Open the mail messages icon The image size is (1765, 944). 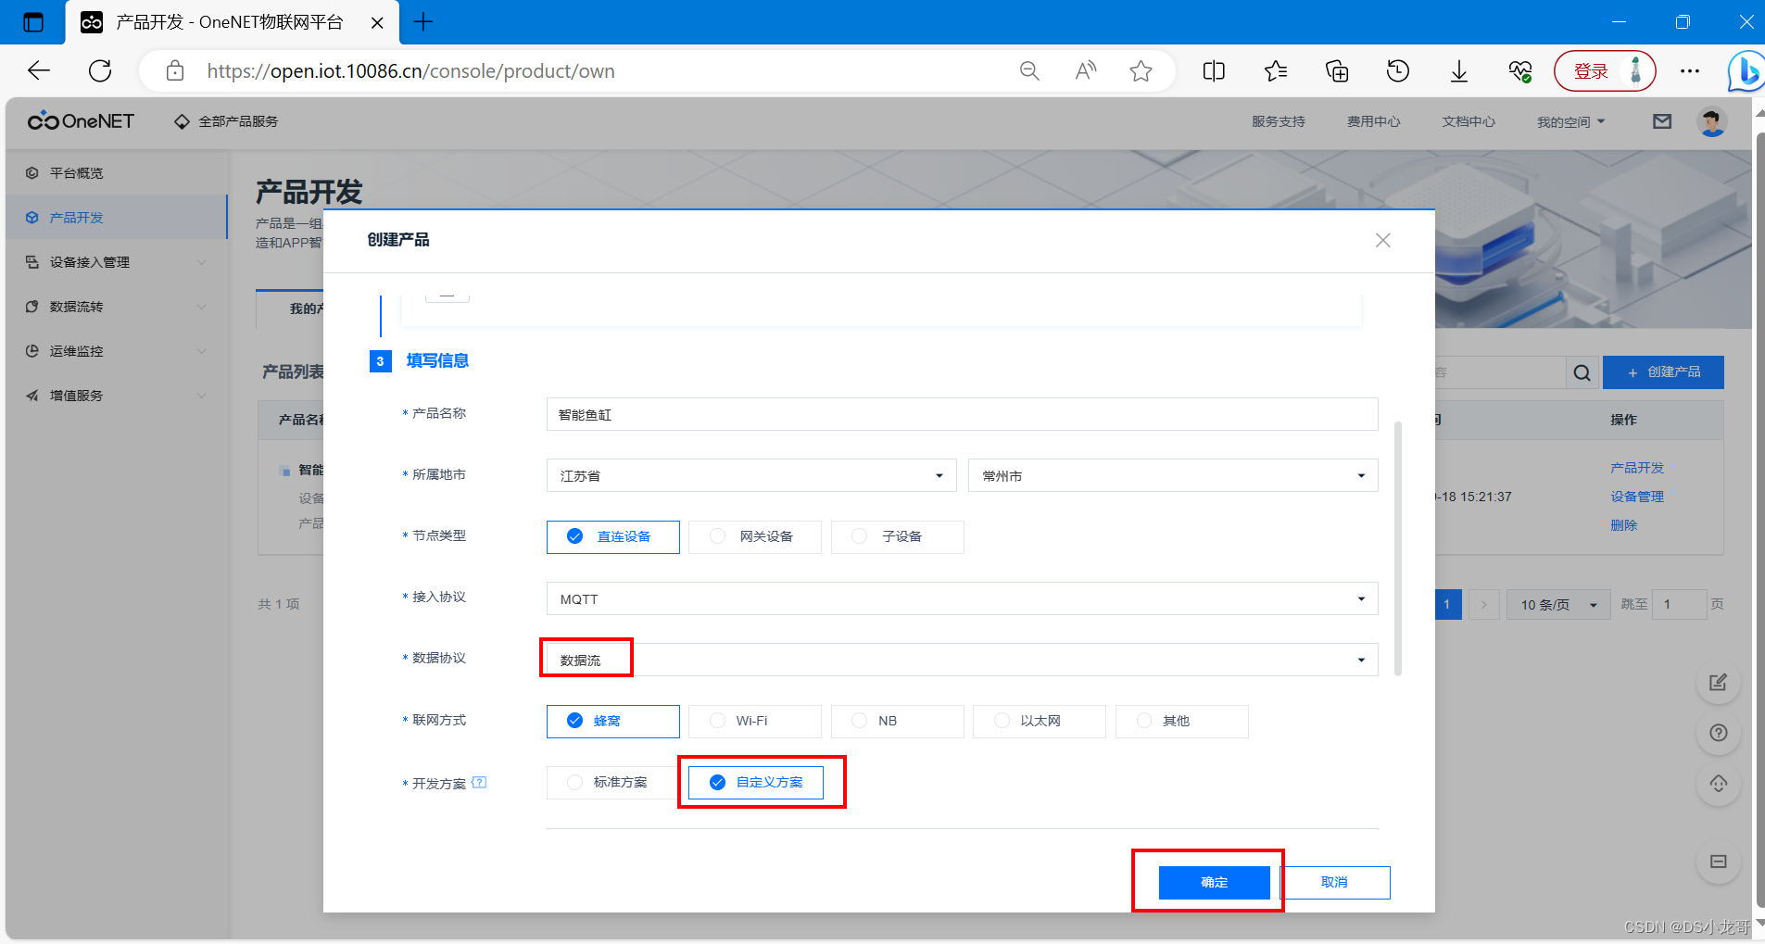(x=1662, y=121)
